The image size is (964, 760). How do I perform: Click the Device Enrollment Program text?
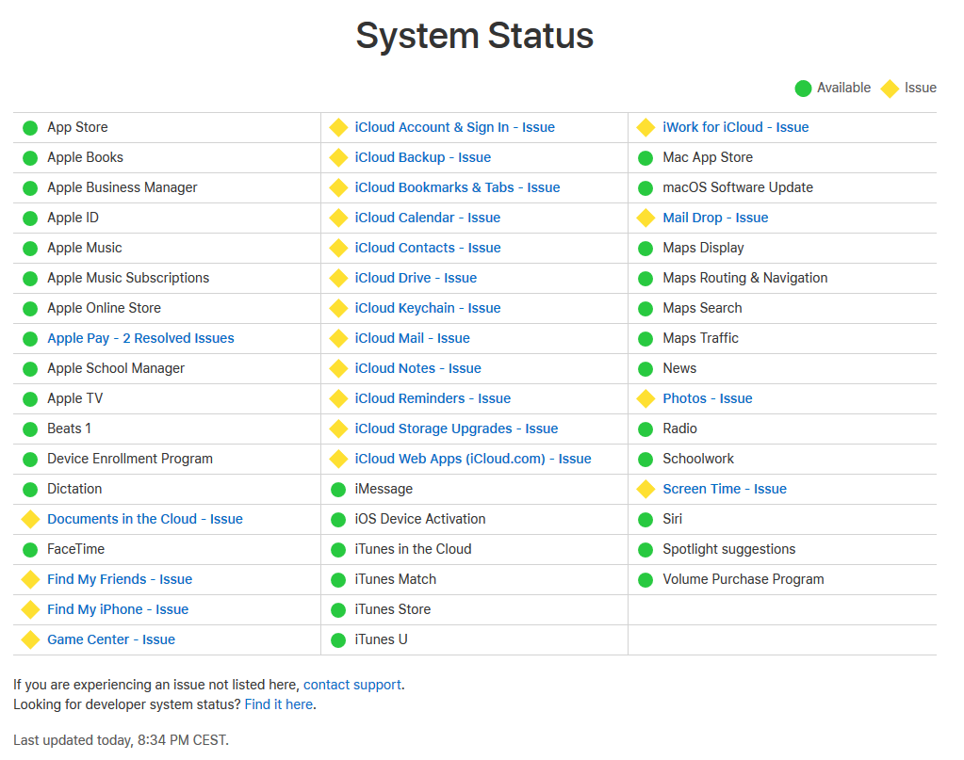pyautogui.click(x=130, y=459)
